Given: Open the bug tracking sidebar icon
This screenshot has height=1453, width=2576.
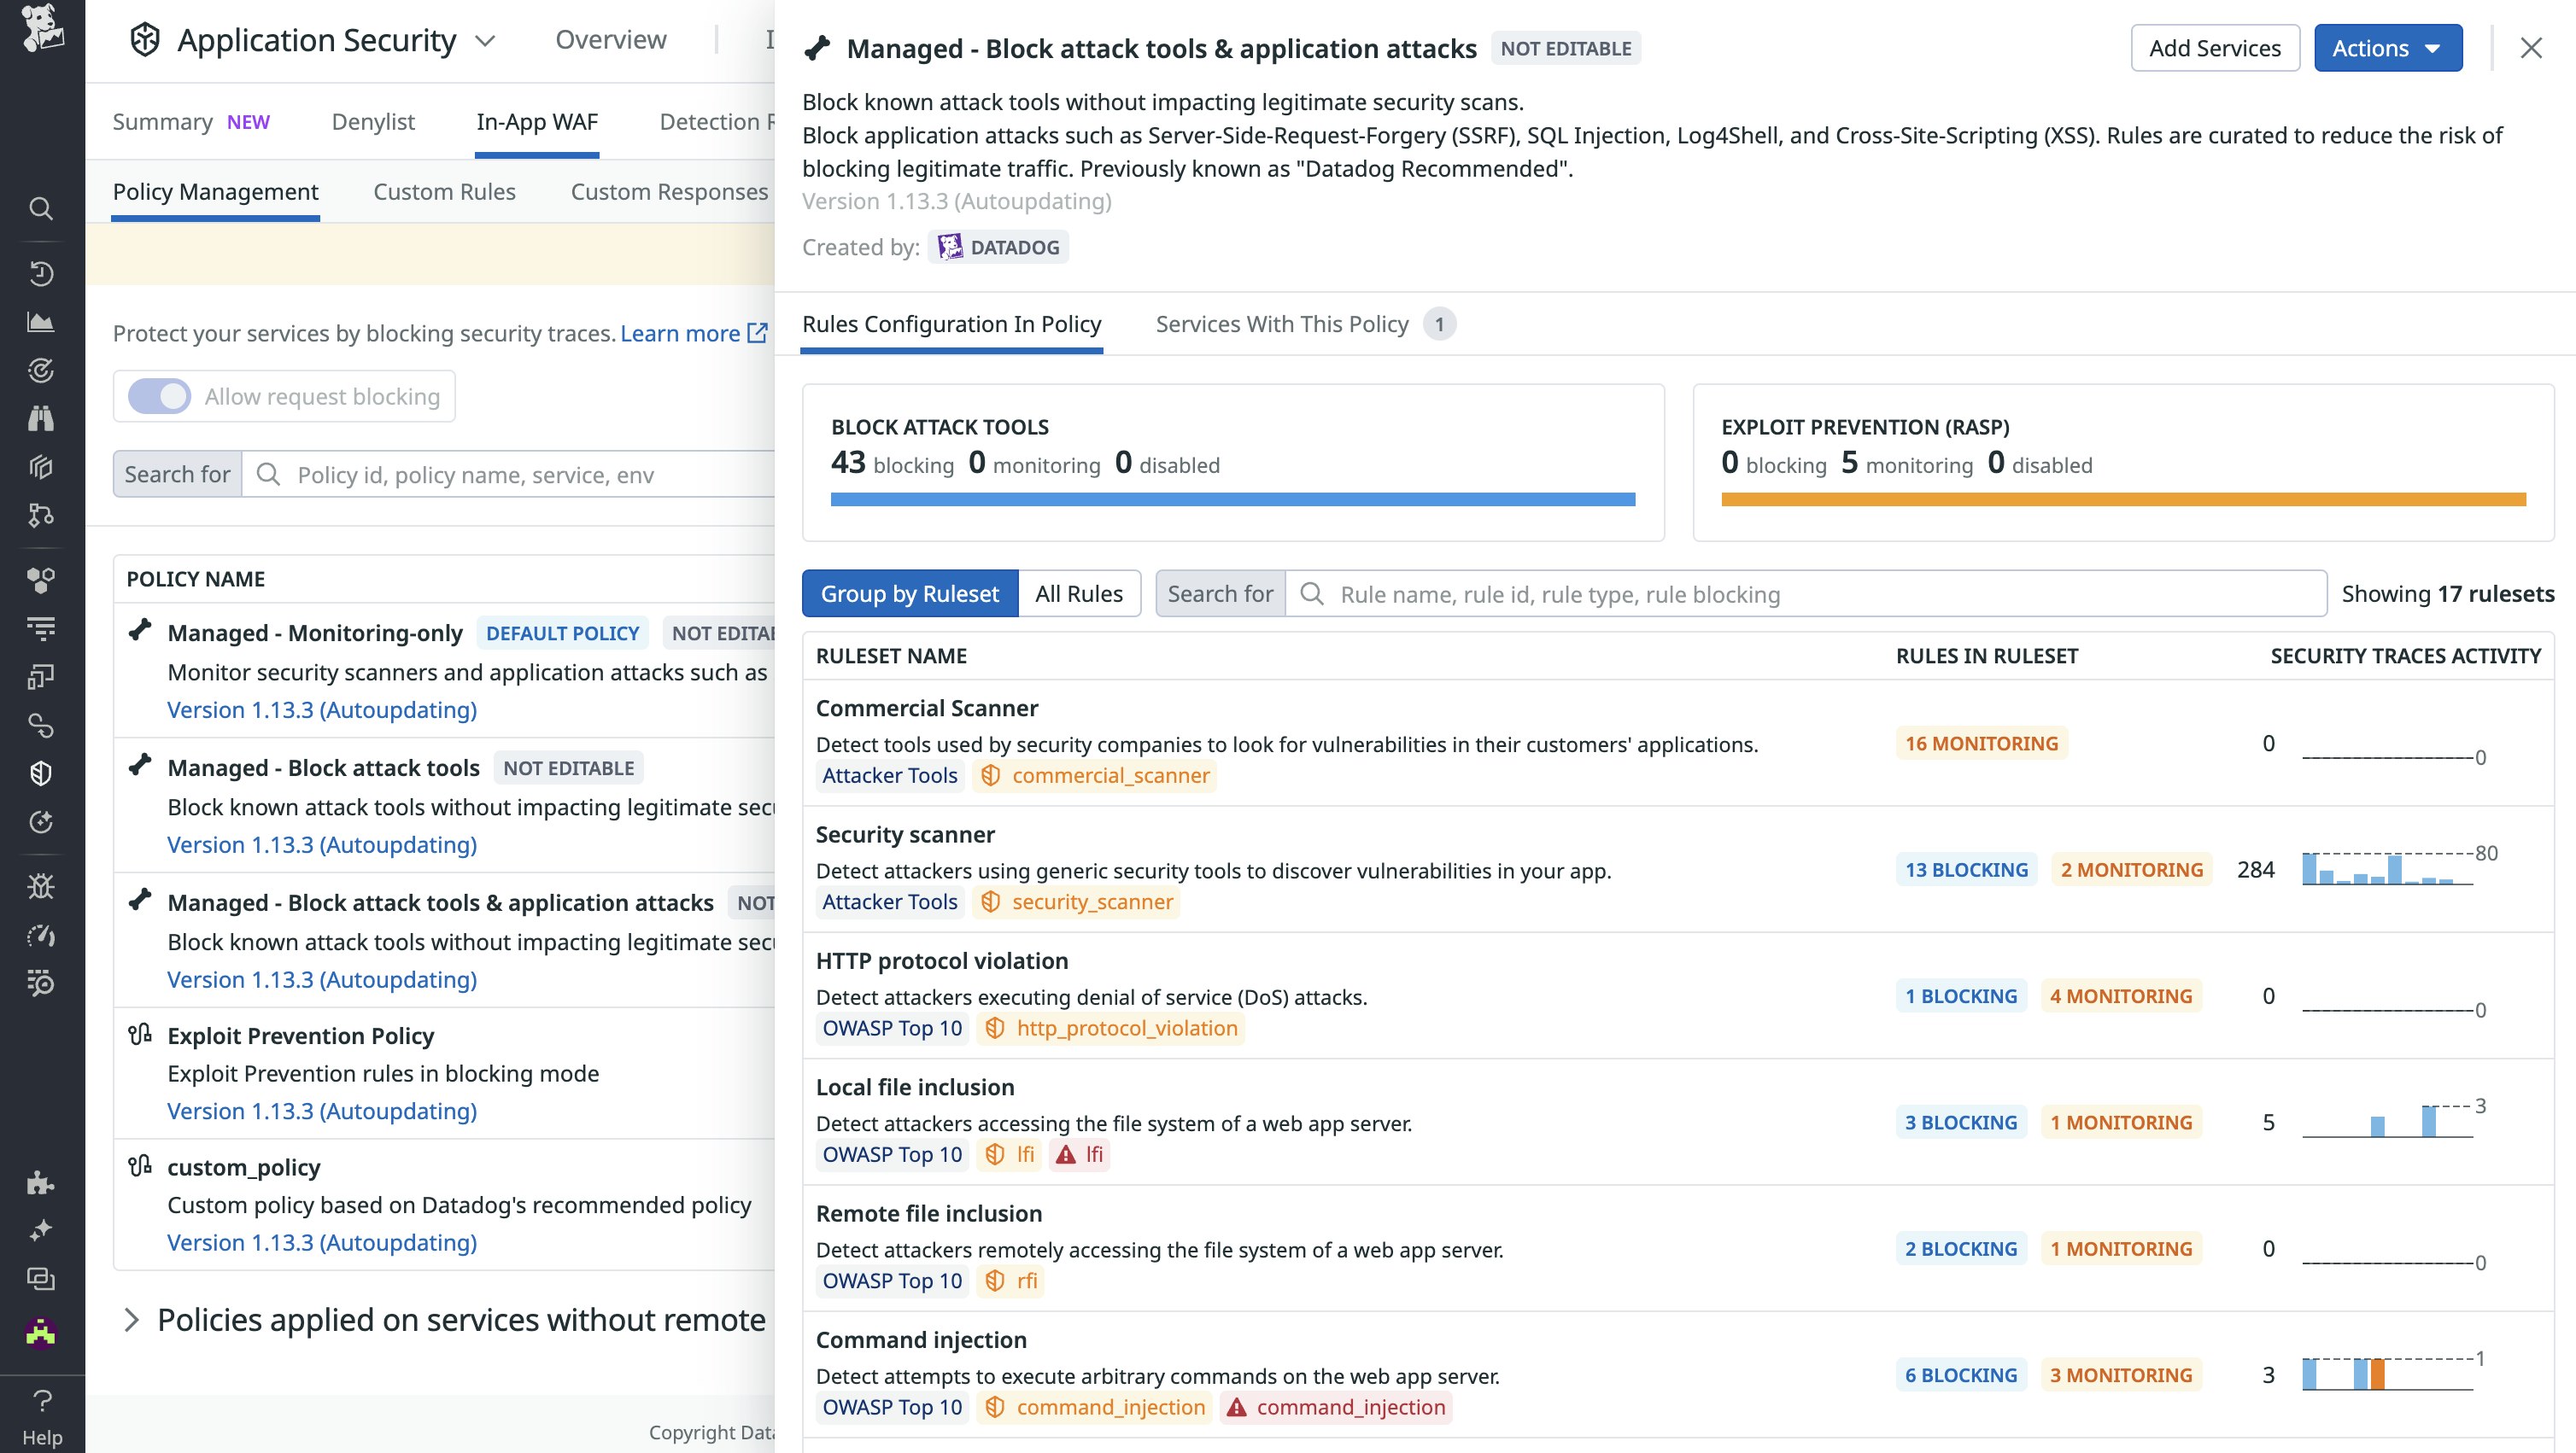Looking at the screenshot, I should click(x=41, y=886).
